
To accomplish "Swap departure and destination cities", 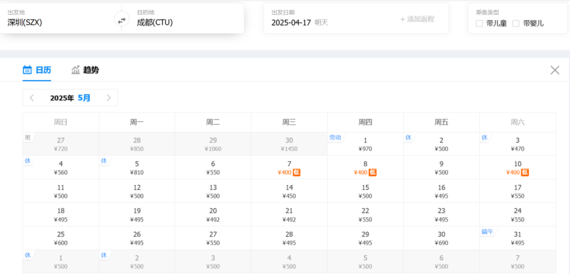I will pyautogui.click(x=121, y=20).
